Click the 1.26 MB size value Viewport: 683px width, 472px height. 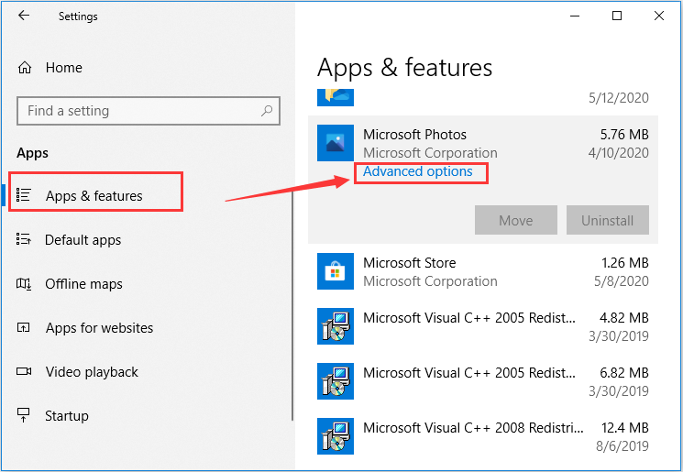pyautogui.click(x=625, y=263)
